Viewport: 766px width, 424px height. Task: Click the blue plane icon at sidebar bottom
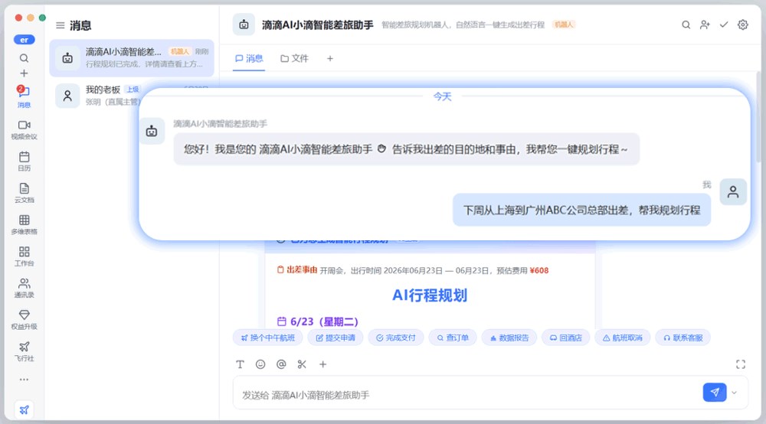click(x=24, y=410)
